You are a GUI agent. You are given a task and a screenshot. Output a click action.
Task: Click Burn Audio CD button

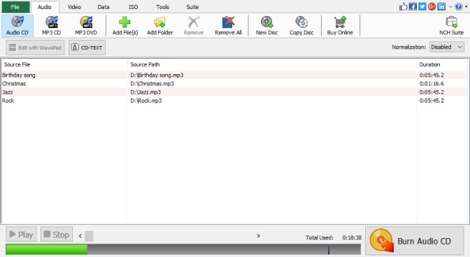(x=414, y=241)
